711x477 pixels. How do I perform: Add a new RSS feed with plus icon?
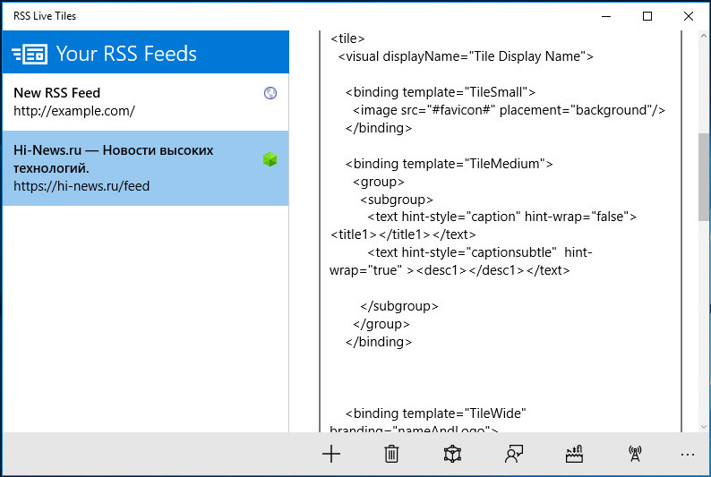331,454
